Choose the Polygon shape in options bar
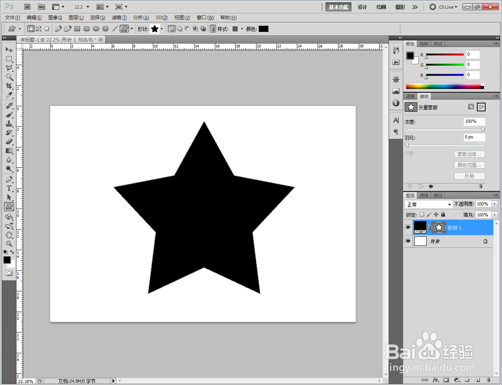The width and height of the screenshot is (502, 385). click(x=105, y=29)
